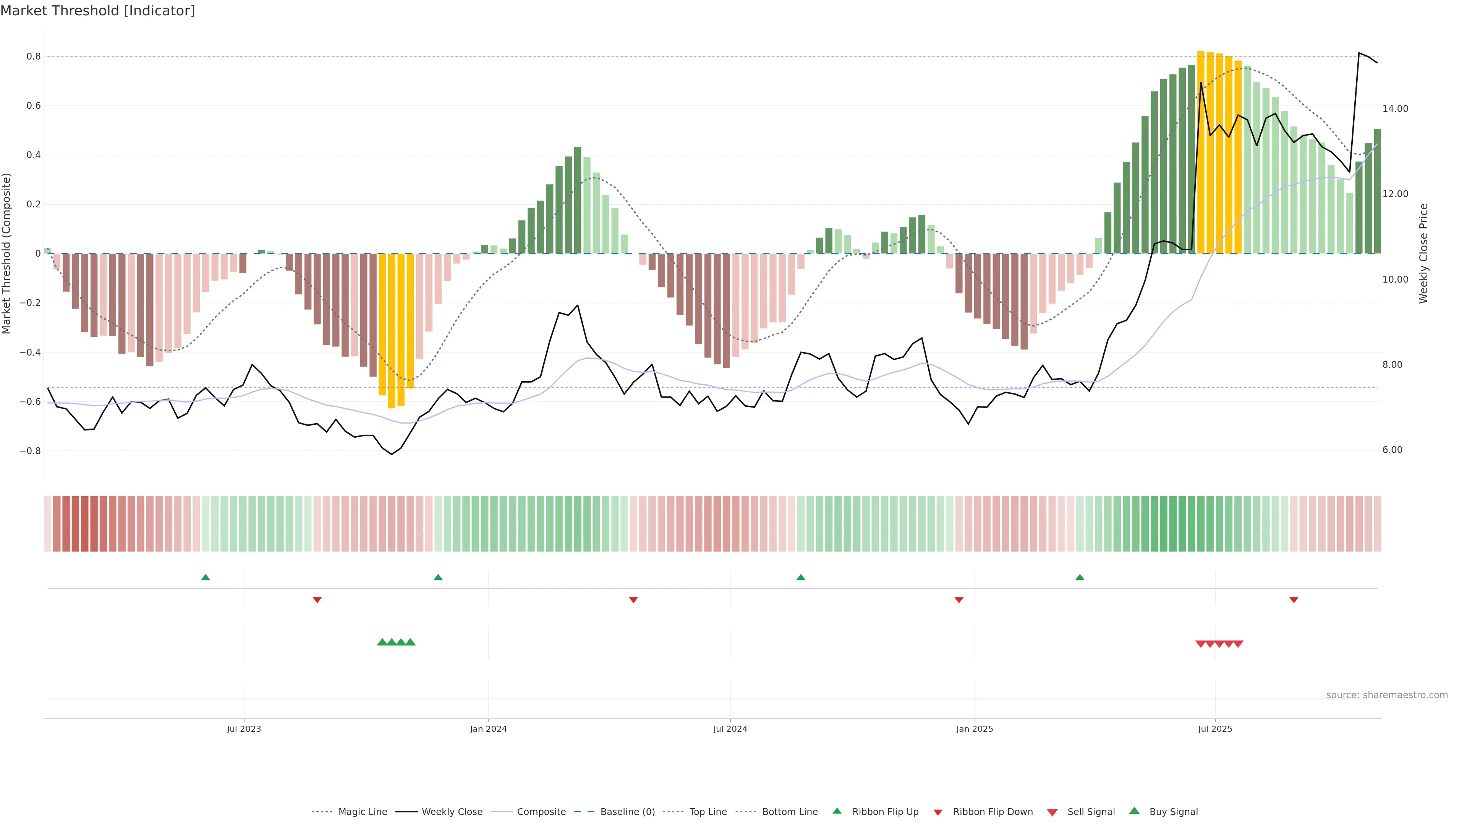Click the Sell Signal legend item
This screenshot has width=1467, height=825.
click(1091, 812)
